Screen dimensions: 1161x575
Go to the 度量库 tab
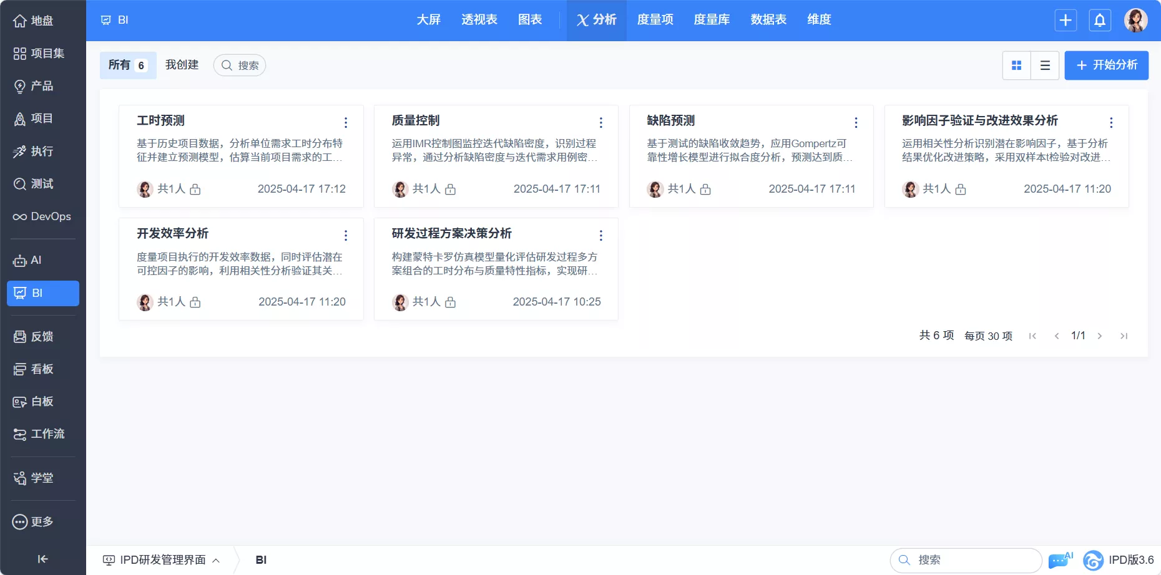pos(712,20)
